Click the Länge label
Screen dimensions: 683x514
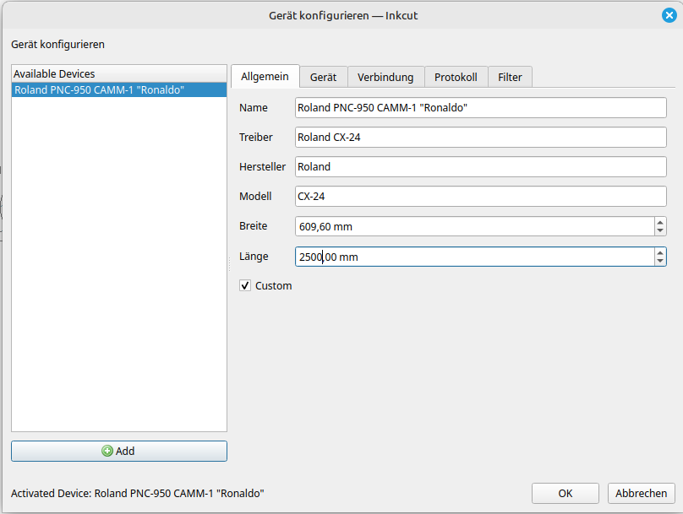254,257
